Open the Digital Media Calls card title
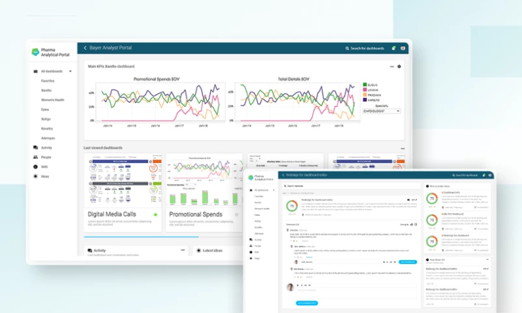 112,215
